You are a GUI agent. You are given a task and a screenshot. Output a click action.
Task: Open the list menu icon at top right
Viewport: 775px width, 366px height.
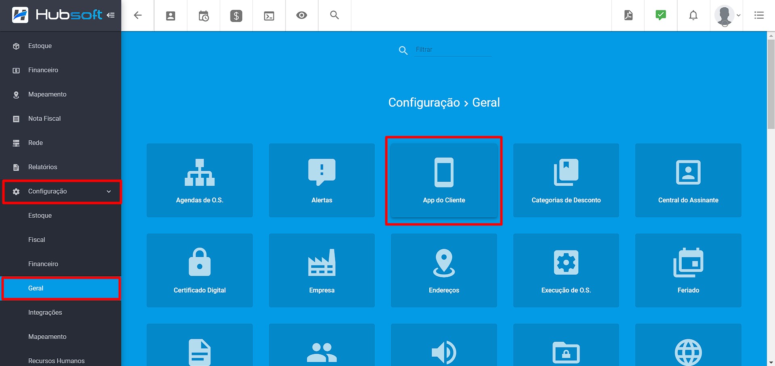759,15
